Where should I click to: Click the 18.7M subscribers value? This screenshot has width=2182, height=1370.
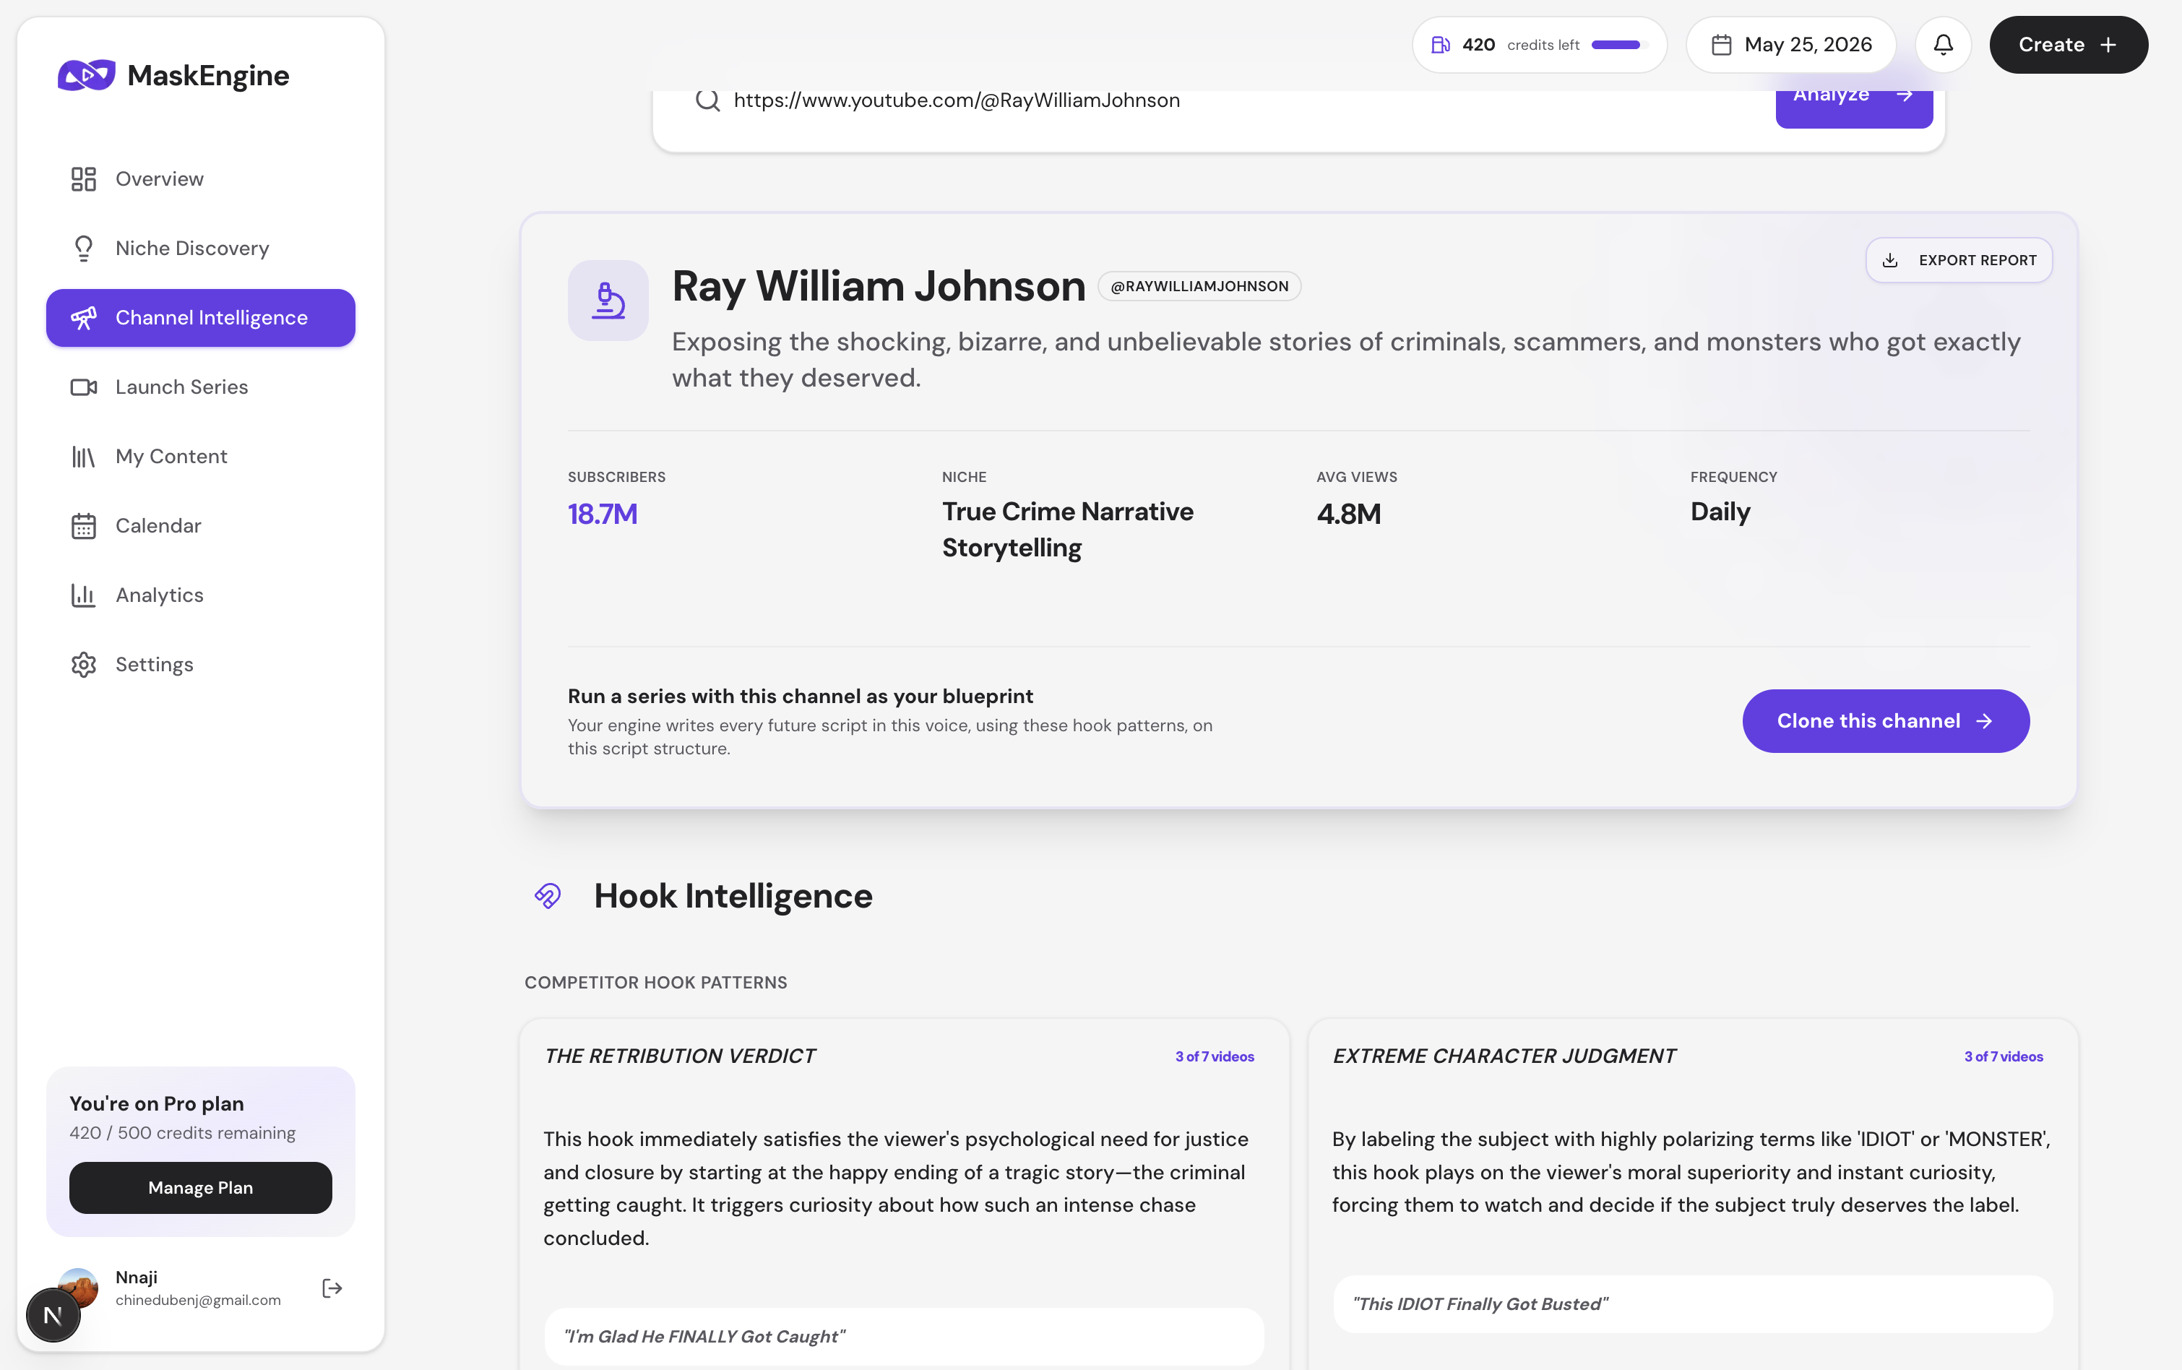click(x=603, y=514)
